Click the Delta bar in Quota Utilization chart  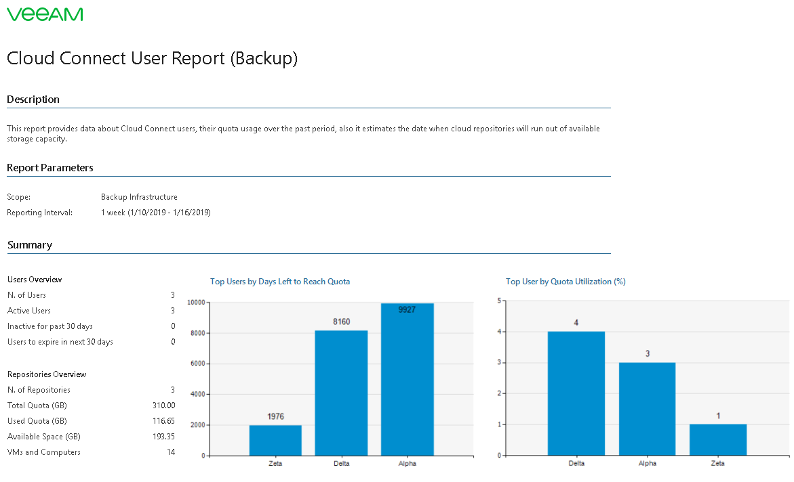pyautogui.click(x=576, y=393)
